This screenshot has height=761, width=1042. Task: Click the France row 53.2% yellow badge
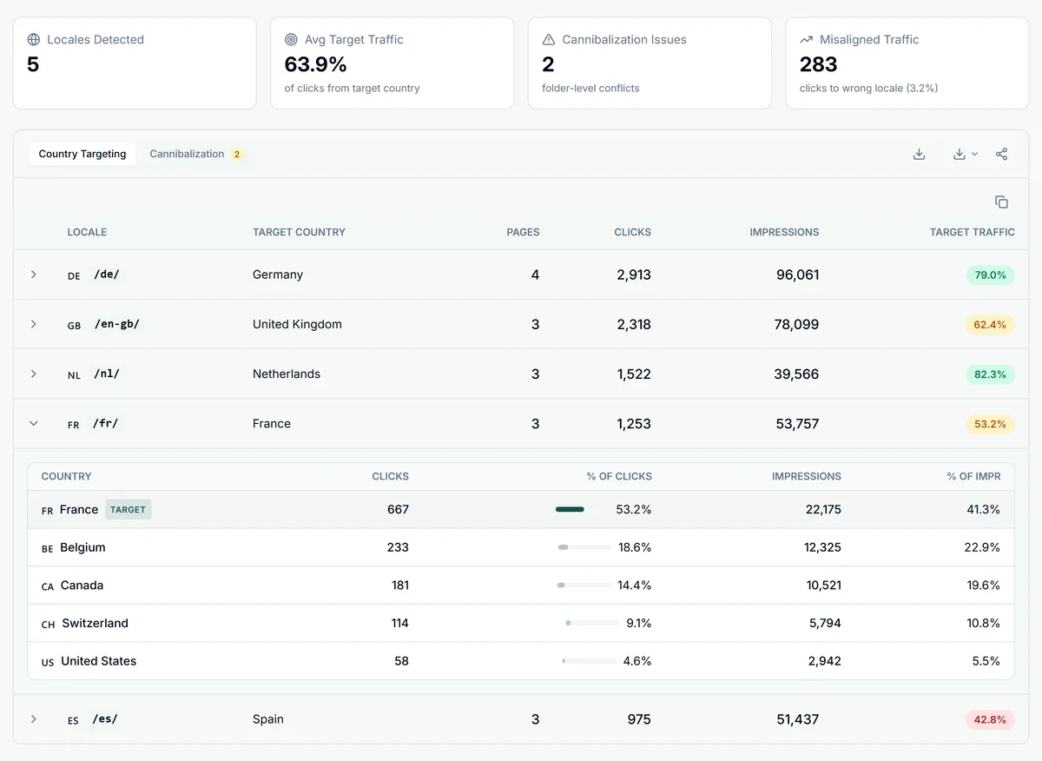point(990,424)
